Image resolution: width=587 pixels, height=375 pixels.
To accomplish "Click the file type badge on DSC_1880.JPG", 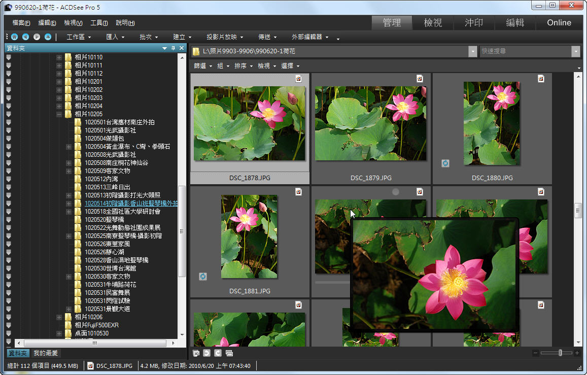I will tap(541, 79).
